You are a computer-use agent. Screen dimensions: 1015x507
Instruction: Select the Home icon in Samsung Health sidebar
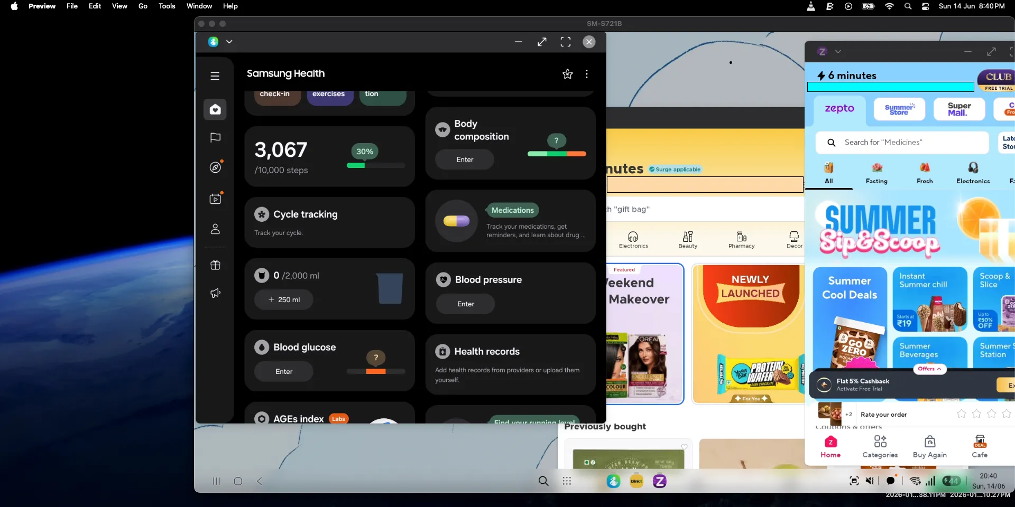point(215,109)
